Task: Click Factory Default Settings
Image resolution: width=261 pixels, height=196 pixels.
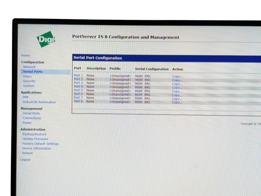Action: [40, 144]
